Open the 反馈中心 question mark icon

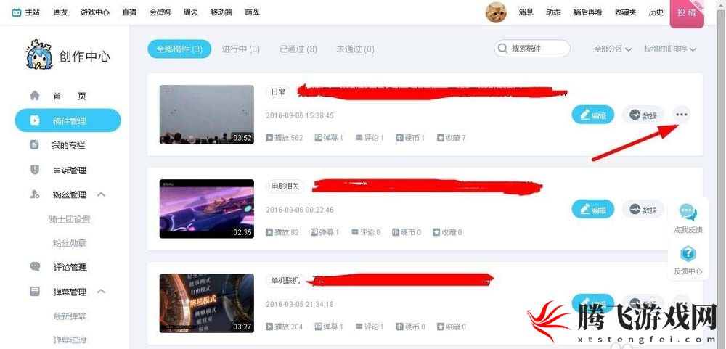click(x=688, y=254)
